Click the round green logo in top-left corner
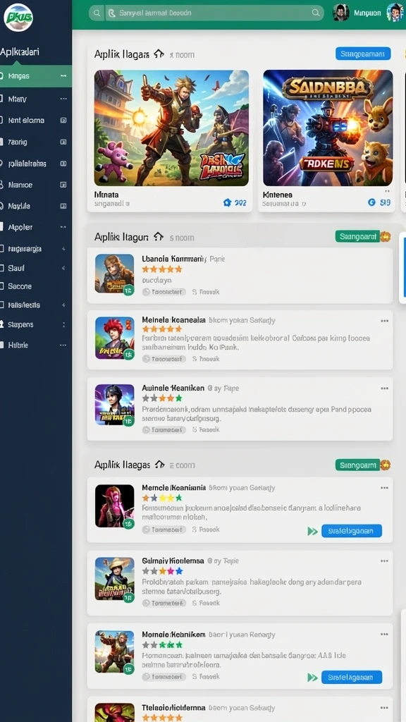The width and height of the screenshot is (406, 722). click(x=18, y=17)
